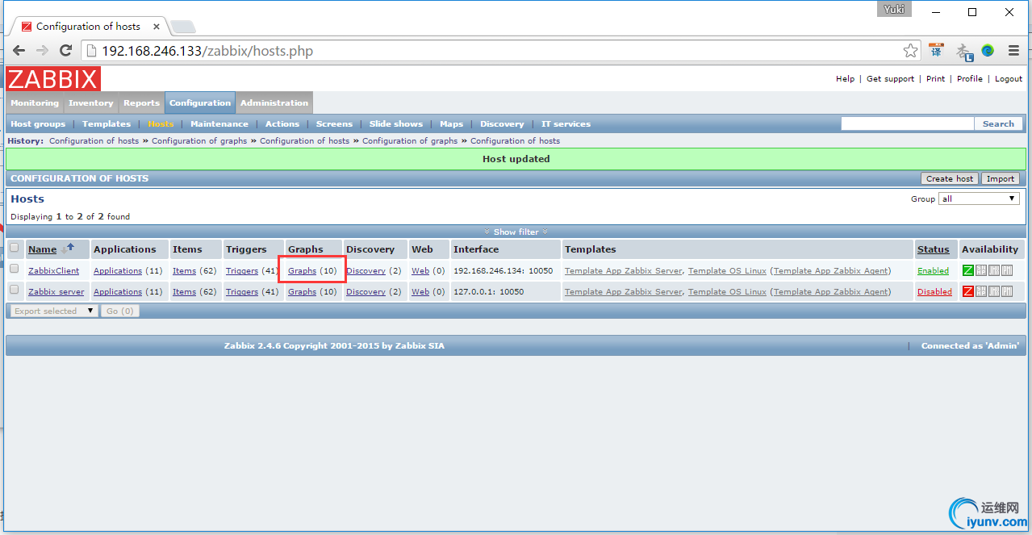Reload the page with the refresh icon
This screenshot has width=1032, height=535.
pyautogui.click(x=66, y=51)
